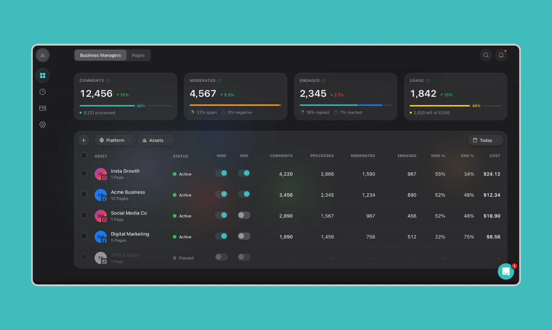Open the Today date range dropdown
Viewport: 552px width, 330px height.
point(485,140)
